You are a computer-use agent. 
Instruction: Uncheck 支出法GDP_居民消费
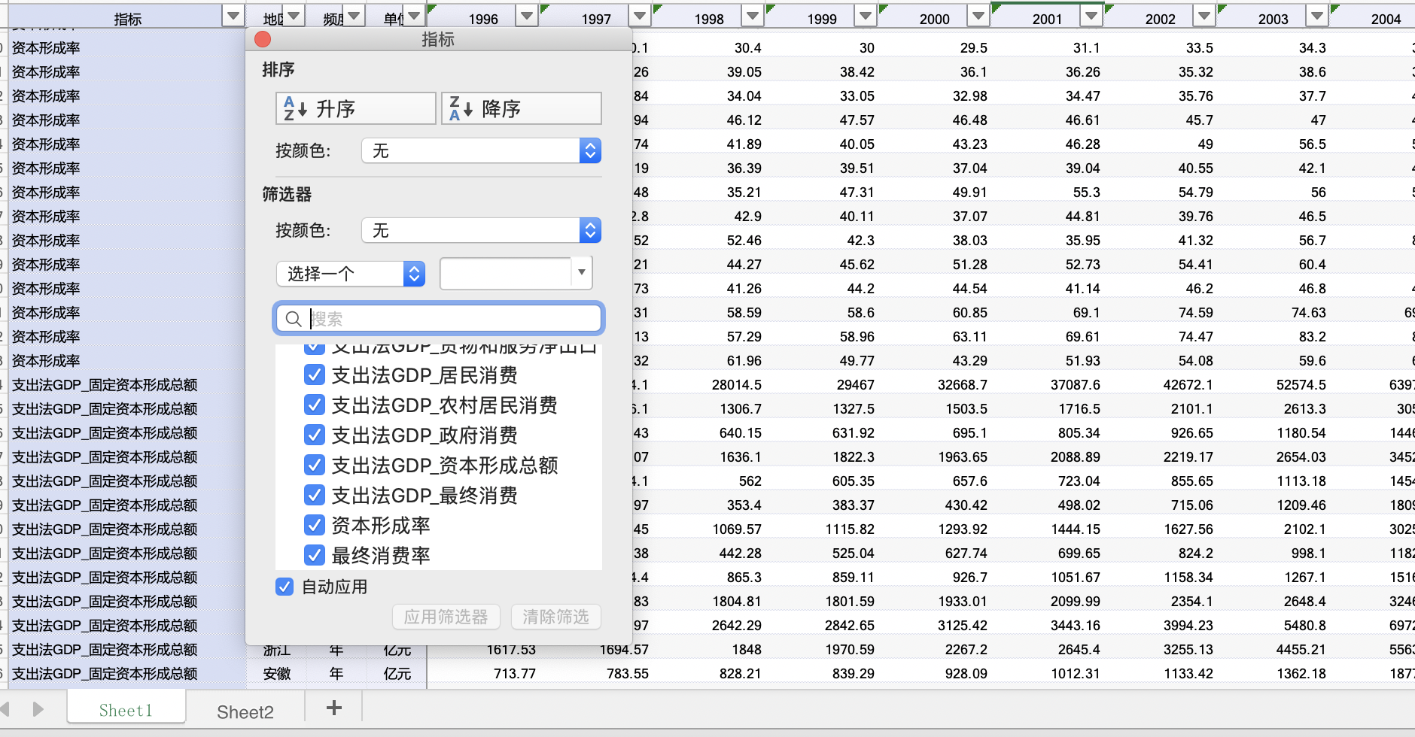click(315, 375)
